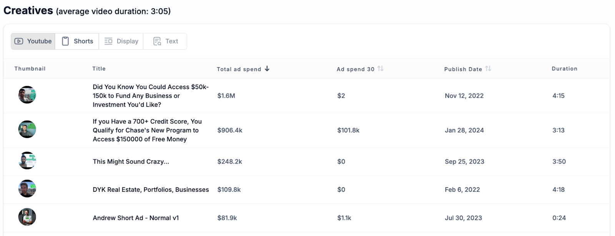Viewport: 615px width, 236px height.
Task: Click the Text search-document icon
Action: [157, 41]
